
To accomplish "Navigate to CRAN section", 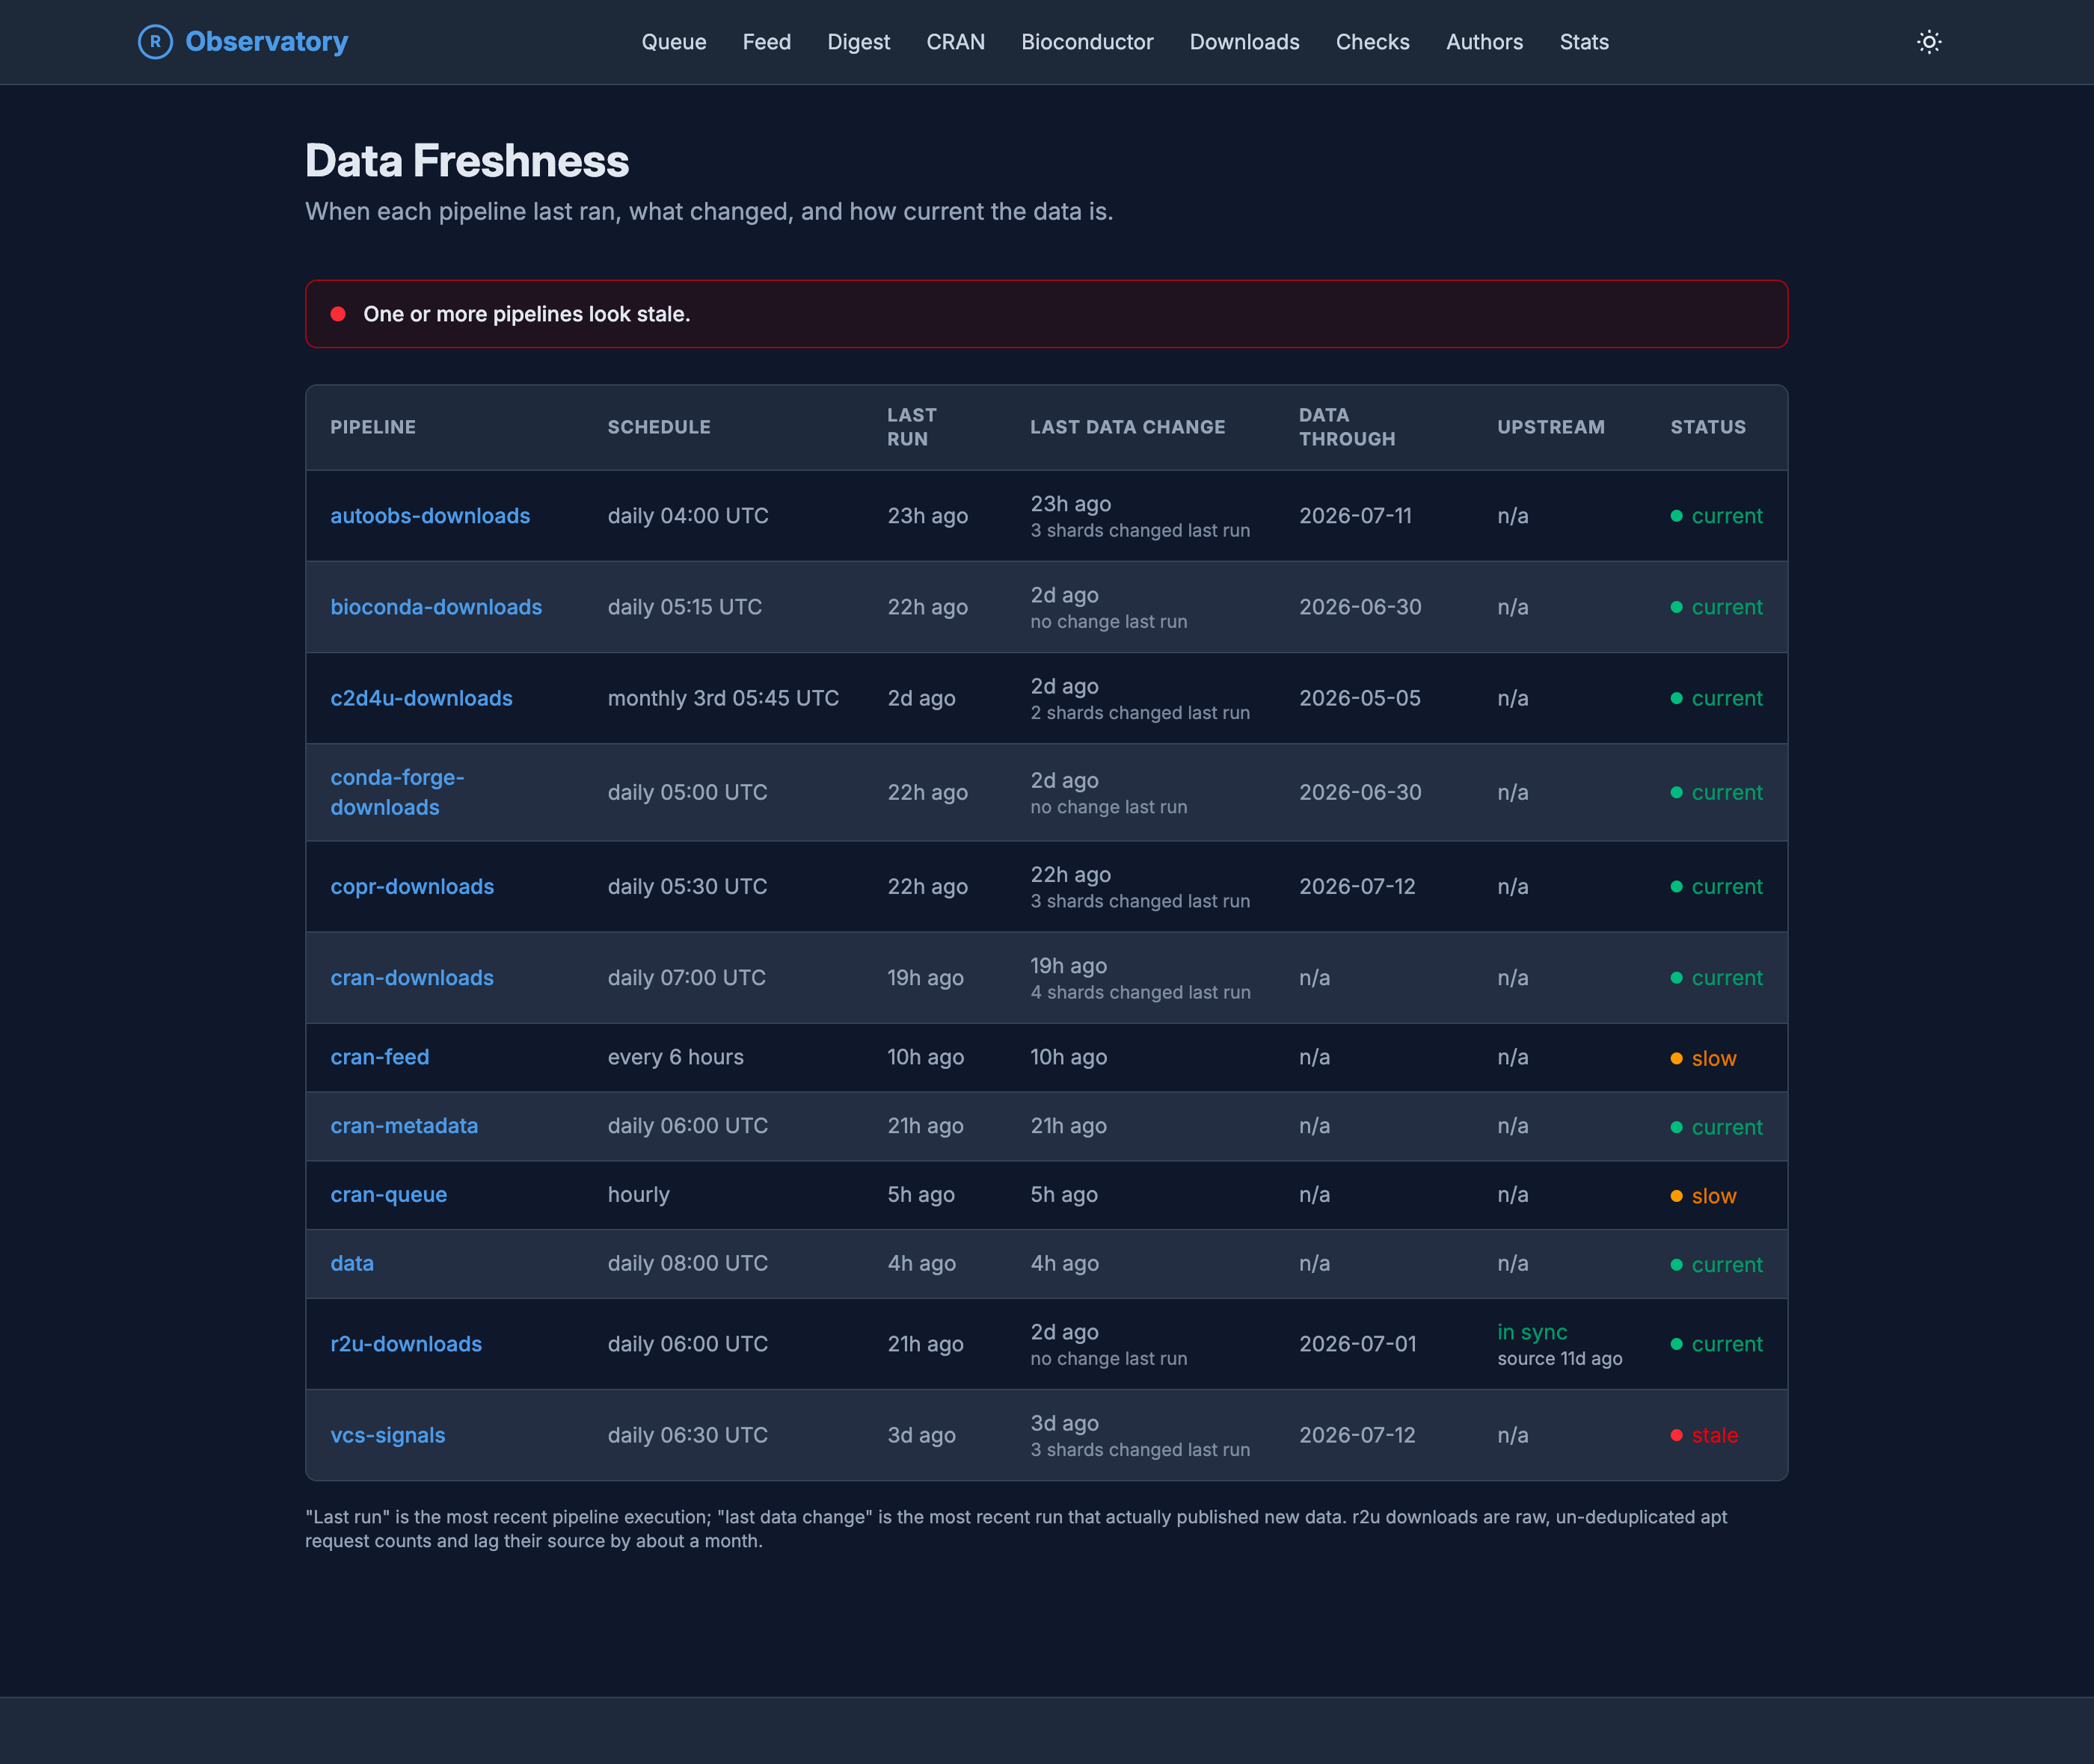I will (956, 42).
